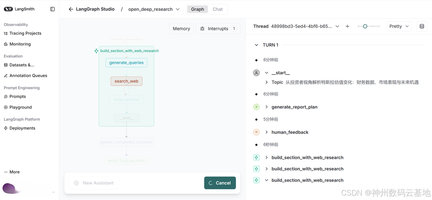Click the Topic text about 特斯拉估值变化

[352, 82]
